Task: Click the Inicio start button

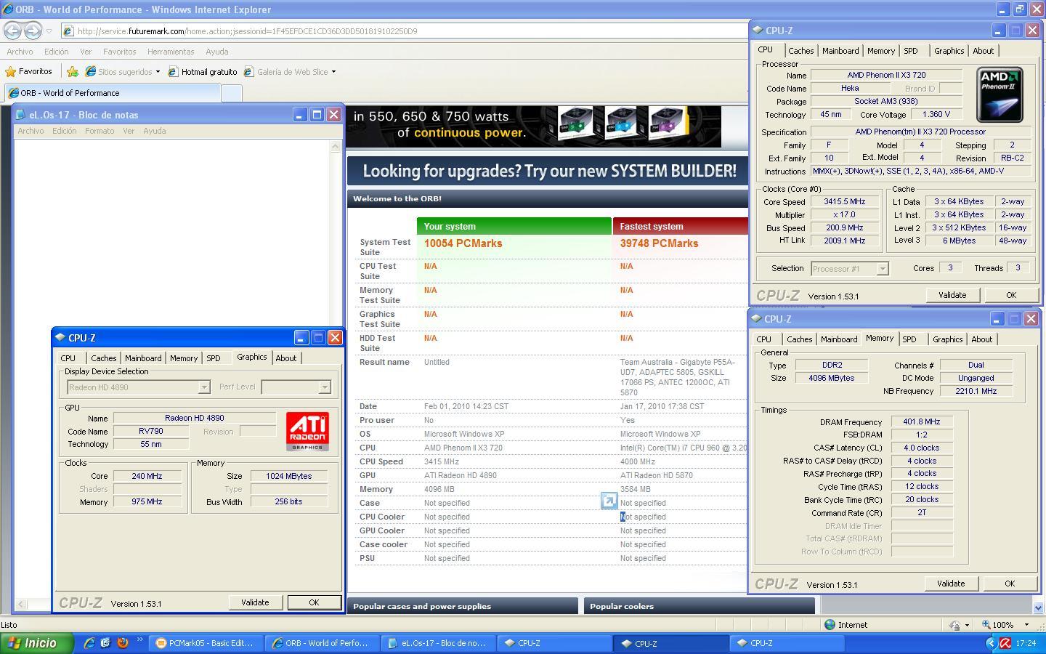Action: coord(37,643)
